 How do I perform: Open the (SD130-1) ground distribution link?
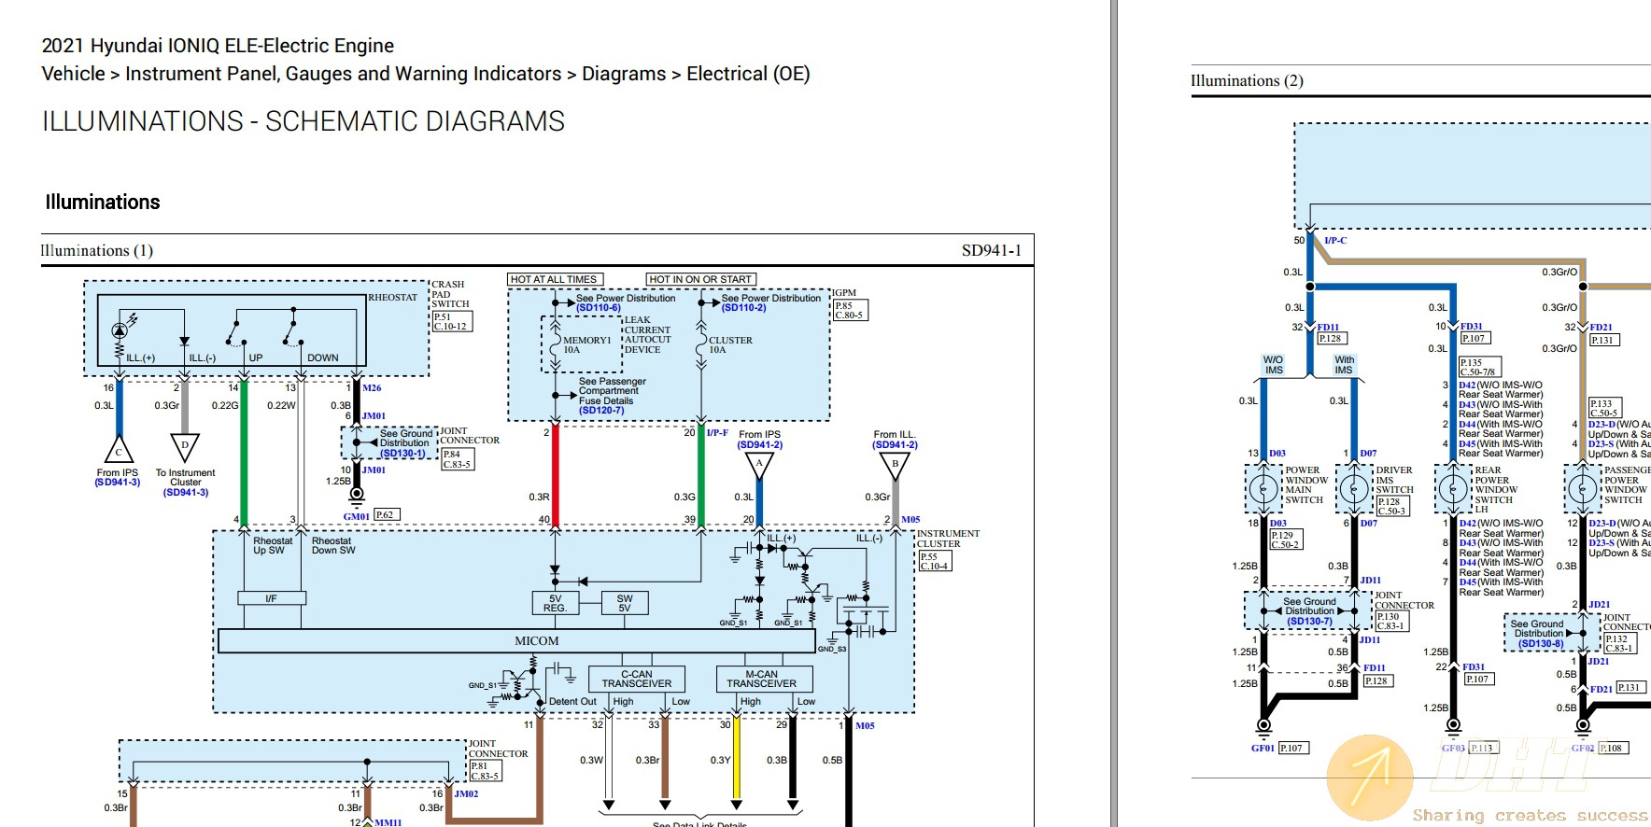(x=402, y=454)
